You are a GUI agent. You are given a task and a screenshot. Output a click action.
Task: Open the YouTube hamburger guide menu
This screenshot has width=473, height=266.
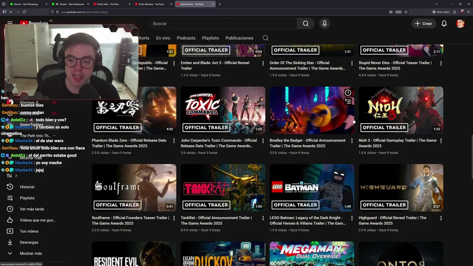[x=10, y=23]
